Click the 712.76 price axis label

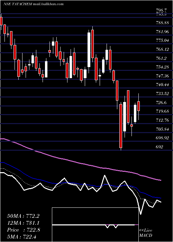163,120
